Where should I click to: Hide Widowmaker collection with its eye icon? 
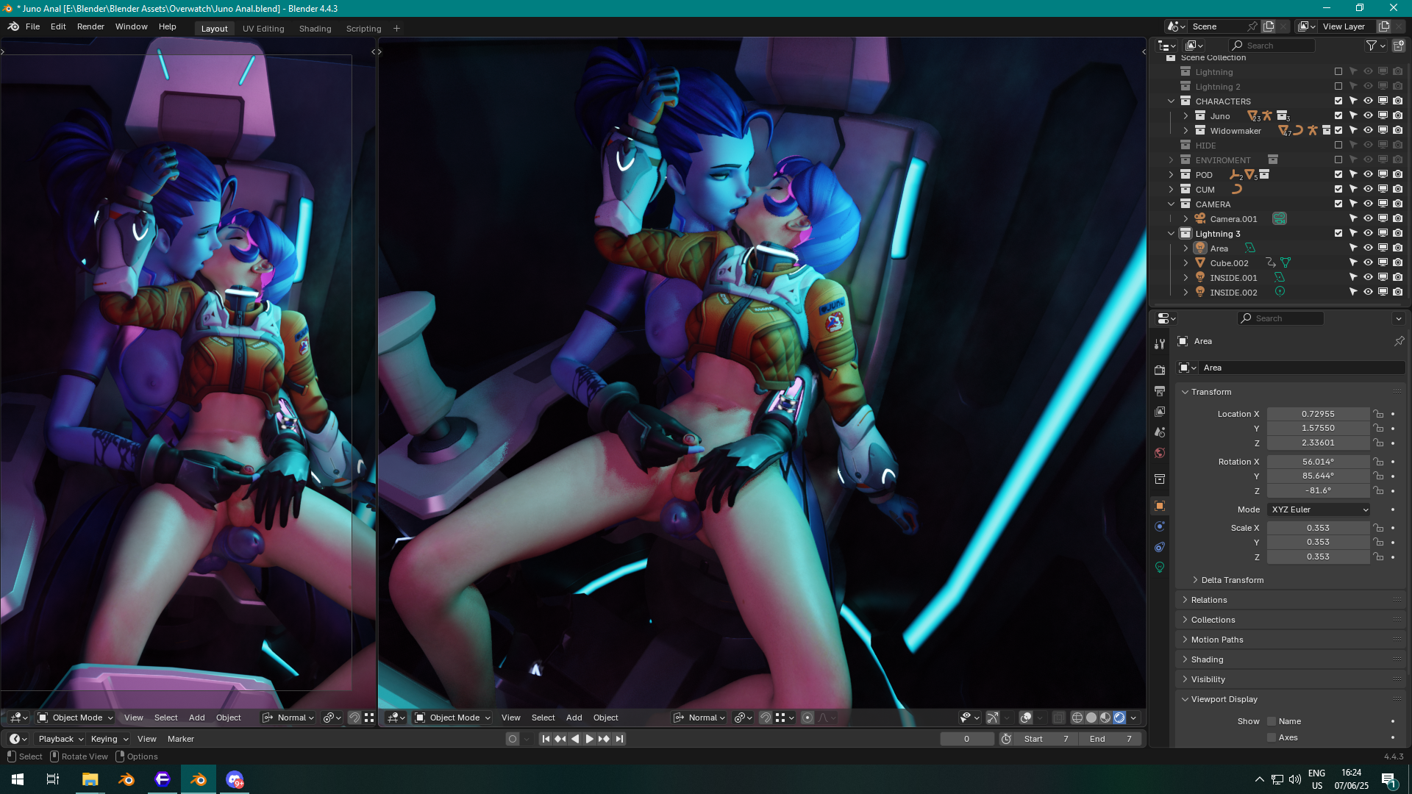click(x=1368, y=131)
